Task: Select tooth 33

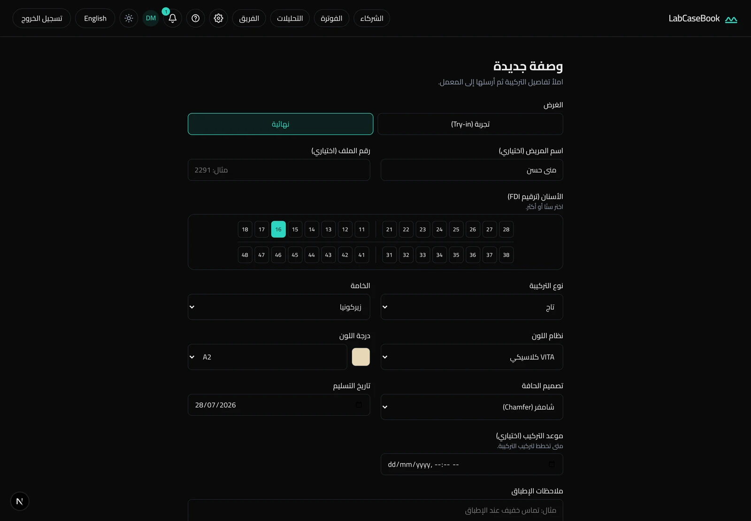Action: pos(422,255)
